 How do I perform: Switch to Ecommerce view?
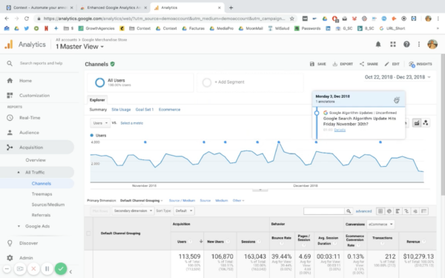(169, 110)
